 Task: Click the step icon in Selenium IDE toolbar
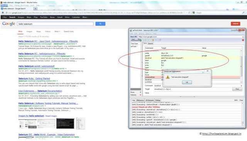point(156,40)
